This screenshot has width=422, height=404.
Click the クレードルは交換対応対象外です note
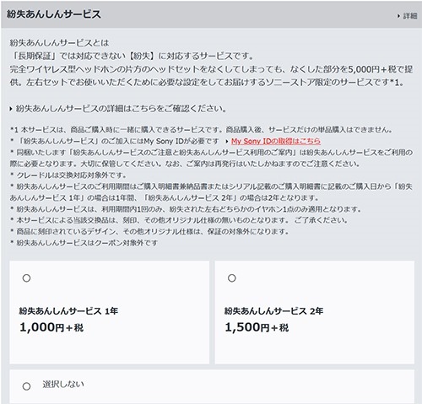68,175
